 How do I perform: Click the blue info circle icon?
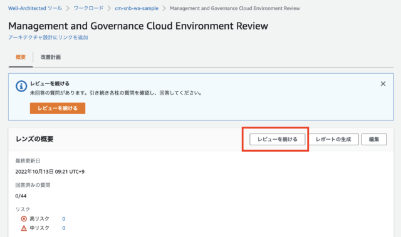click(21, 87)
